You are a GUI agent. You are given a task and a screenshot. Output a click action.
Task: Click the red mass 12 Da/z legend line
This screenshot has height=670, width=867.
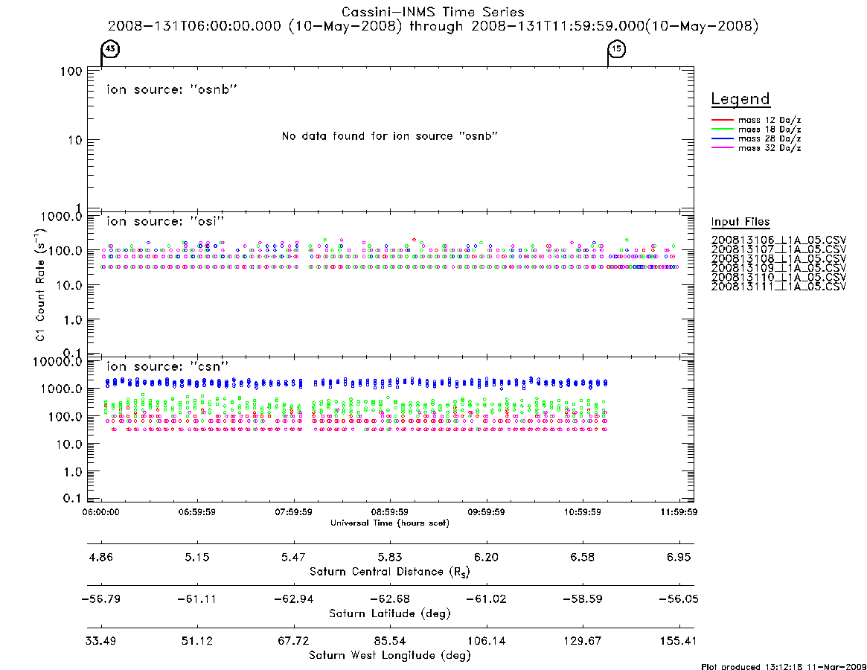coord(722,120)
